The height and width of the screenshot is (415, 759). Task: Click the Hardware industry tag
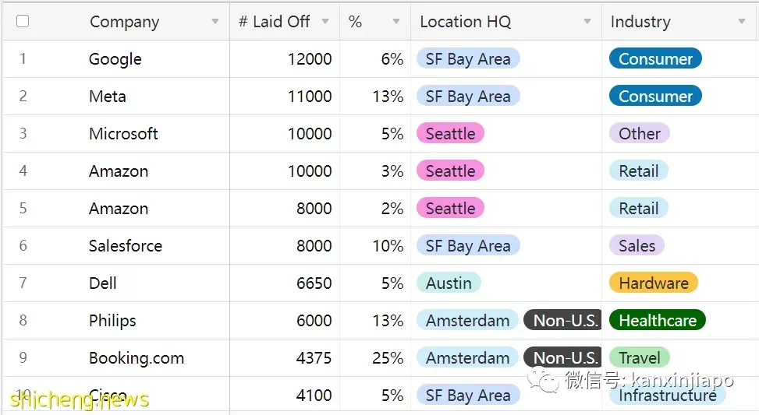pos(654,283)
